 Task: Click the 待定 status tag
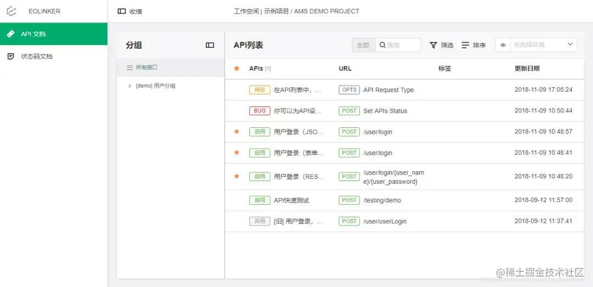click(x=260, y=89)
